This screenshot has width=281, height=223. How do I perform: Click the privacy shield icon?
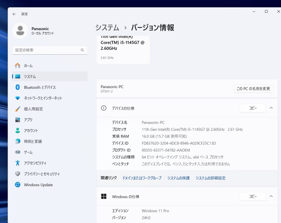point(18,174)
